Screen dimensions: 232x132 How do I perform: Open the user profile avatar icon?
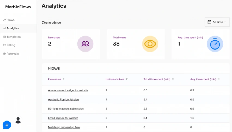[x=18, y=120]
